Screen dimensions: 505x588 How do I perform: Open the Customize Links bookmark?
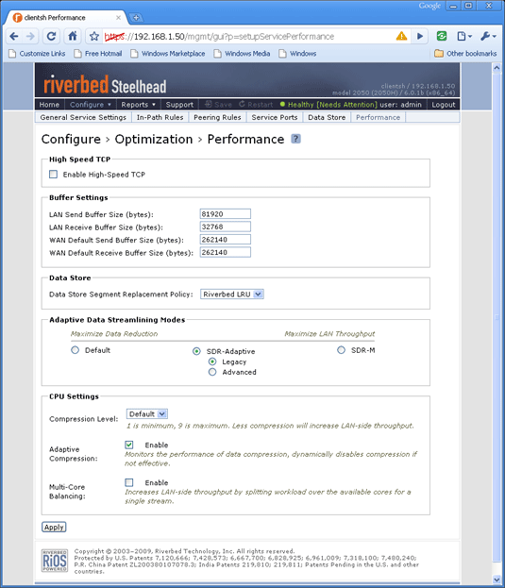click(37, 54)
